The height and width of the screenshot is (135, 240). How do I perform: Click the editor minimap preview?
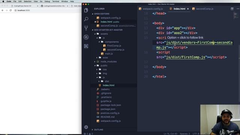click(236, 15)
